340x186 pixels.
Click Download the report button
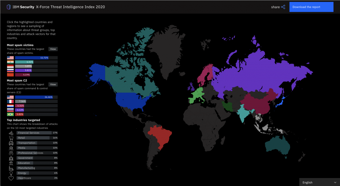click(311, 7)
